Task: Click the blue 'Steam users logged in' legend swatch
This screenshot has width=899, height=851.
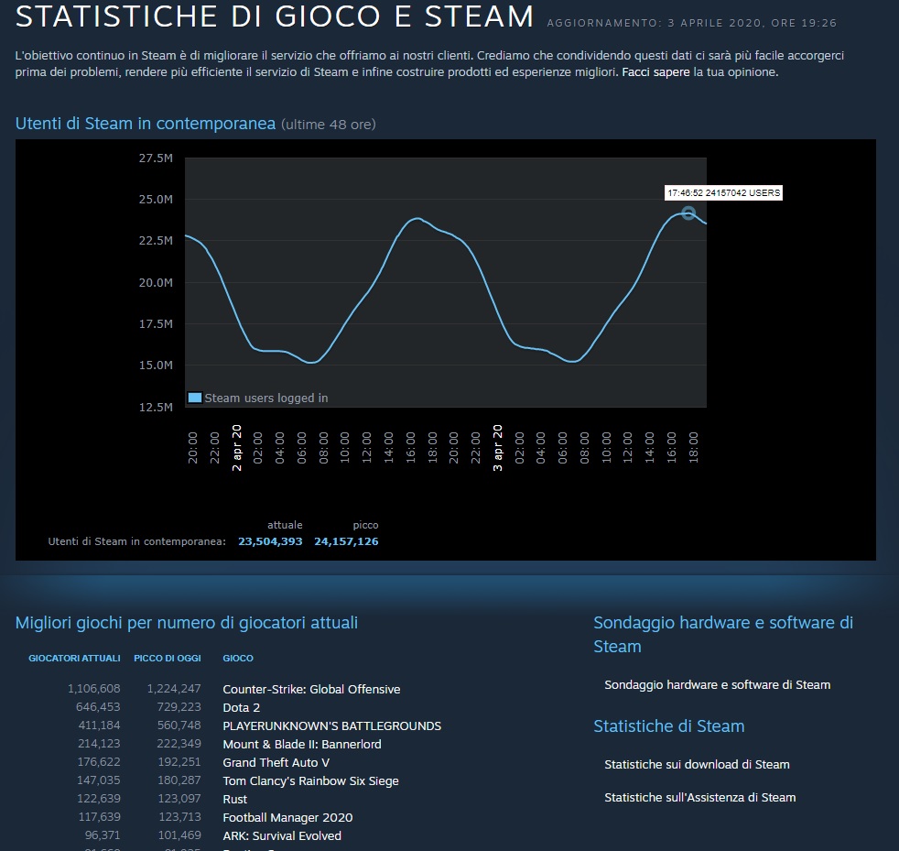Action: coord(195,398)
